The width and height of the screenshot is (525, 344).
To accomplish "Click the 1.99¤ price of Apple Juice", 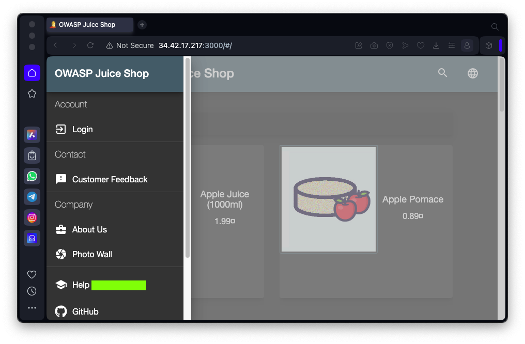I will pos(225,221).
